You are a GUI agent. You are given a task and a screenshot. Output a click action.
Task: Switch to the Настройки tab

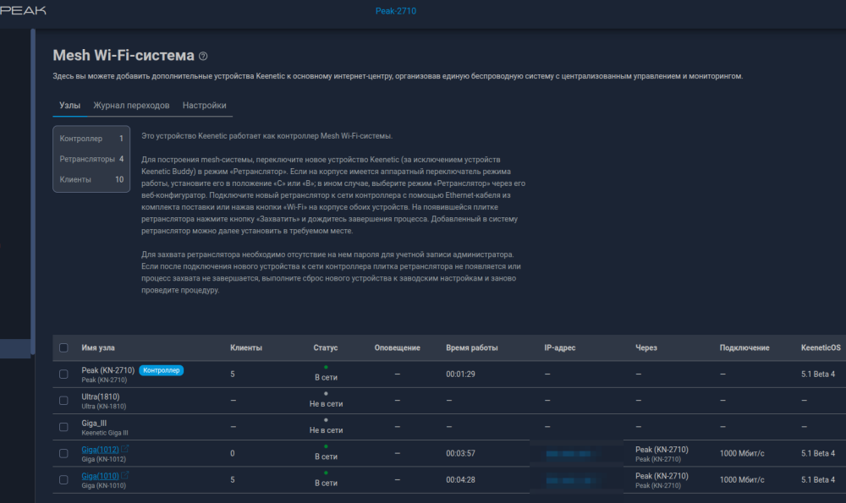coord(204,105)
